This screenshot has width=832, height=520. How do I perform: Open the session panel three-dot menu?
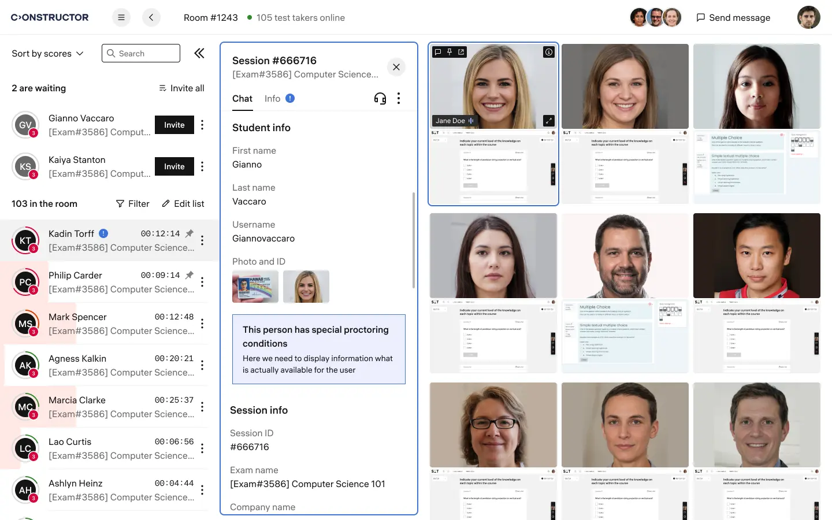coord(399,99)
